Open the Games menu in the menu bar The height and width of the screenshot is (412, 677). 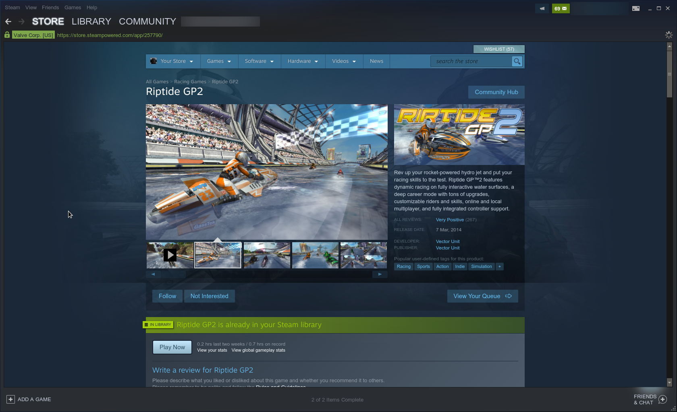(x=73, y=7)
